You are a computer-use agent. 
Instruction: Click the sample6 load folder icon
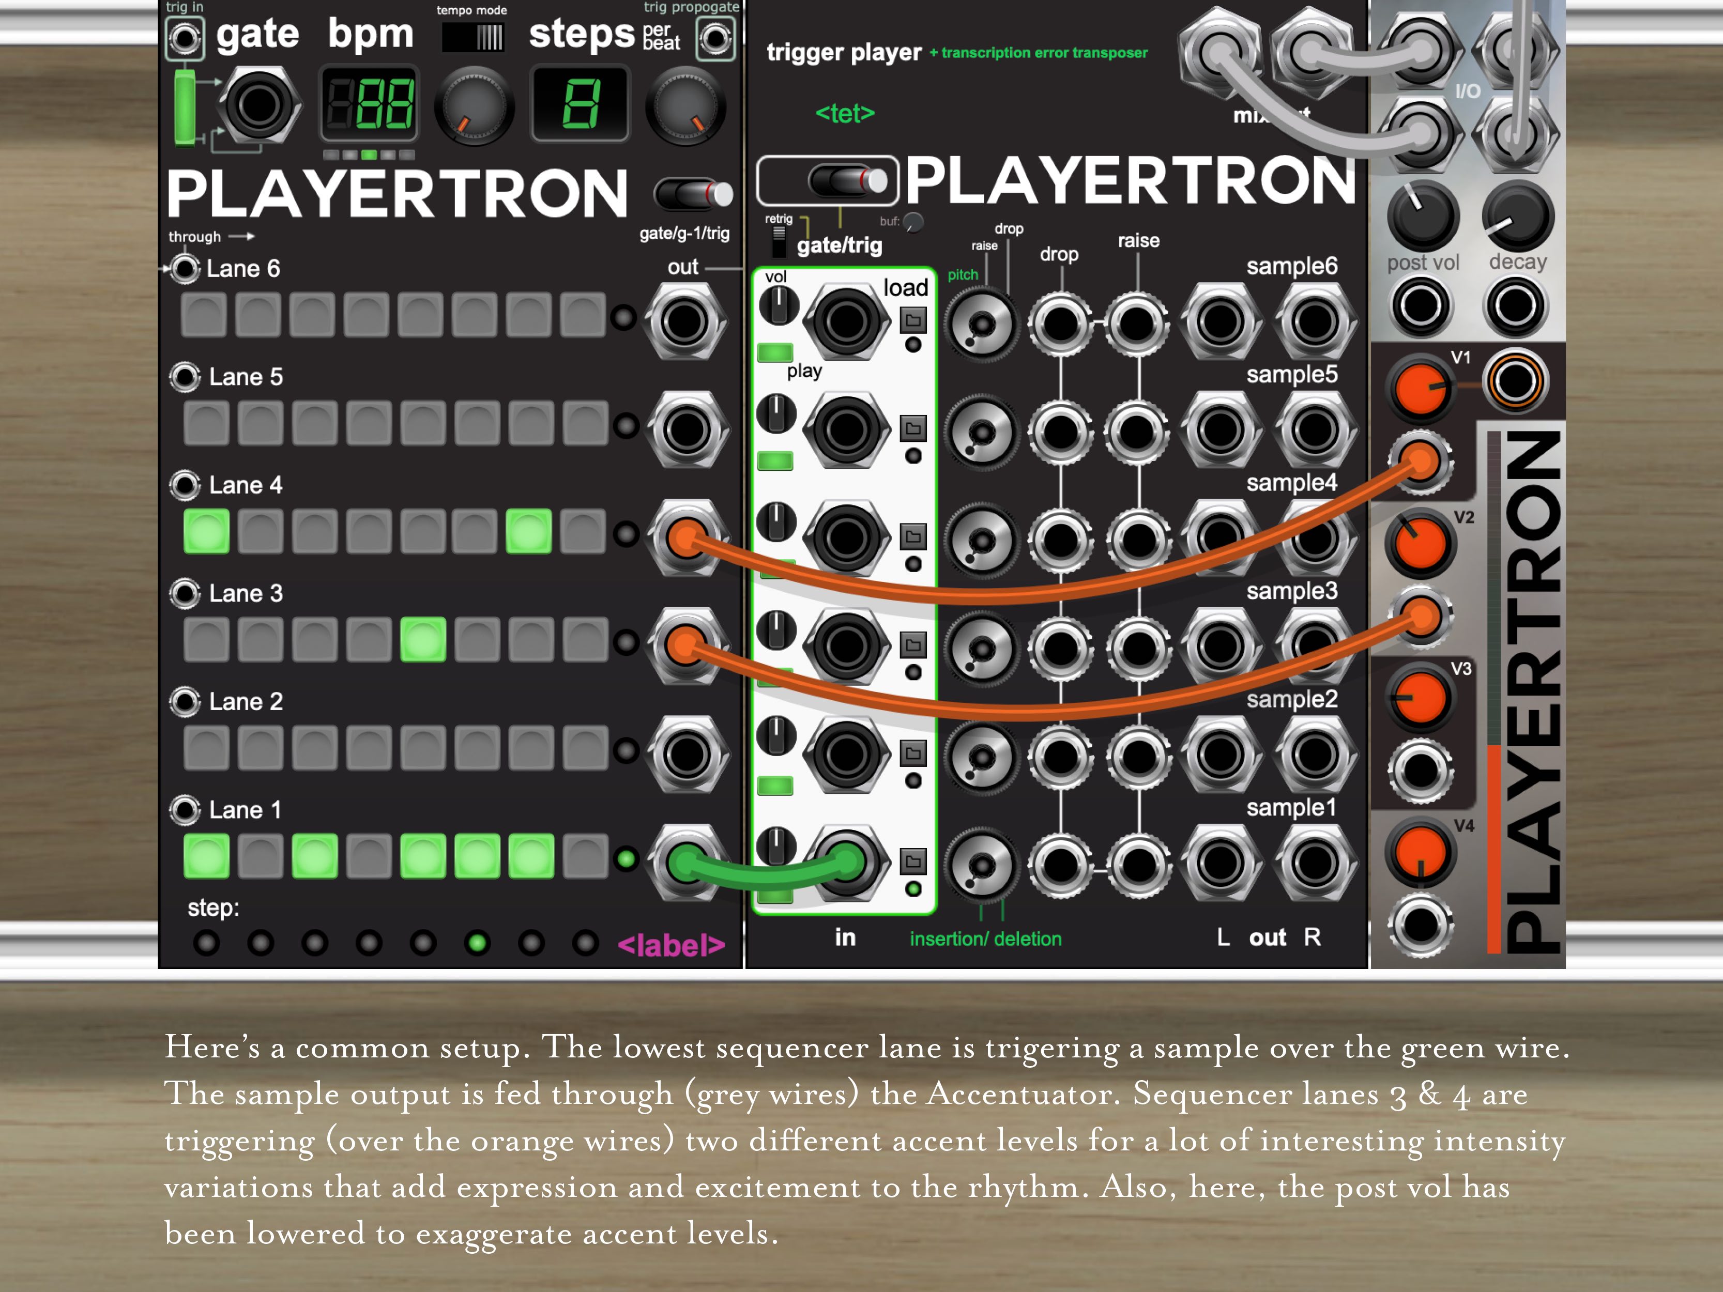(913, 320)
